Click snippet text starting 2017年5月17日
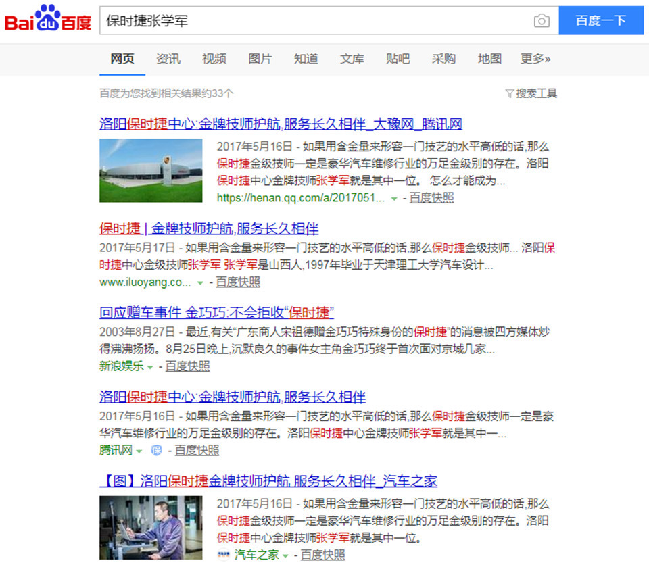649x569 pixels. click(327, 256)
